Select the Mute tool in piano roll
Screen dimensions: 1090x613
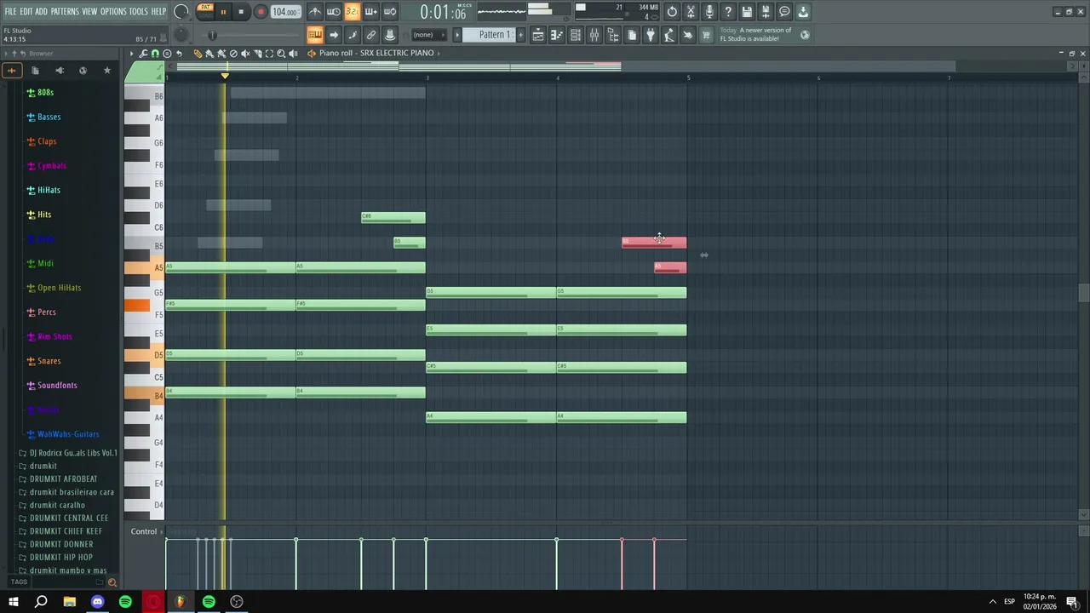[x=245, y=53]
